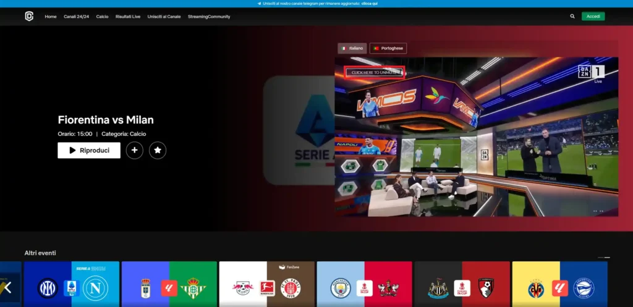
Task: Open the Villarreal vs Alaves card
Action: pos(560,284)
